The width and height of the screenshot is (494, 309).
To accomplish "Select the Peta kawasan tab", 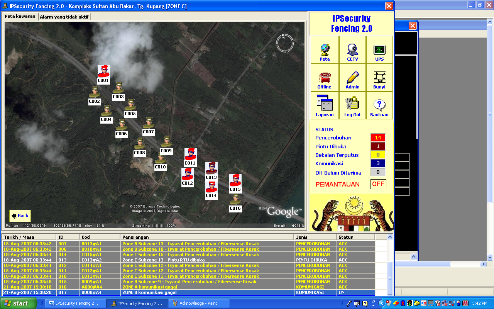I will (x=20, y=17).
